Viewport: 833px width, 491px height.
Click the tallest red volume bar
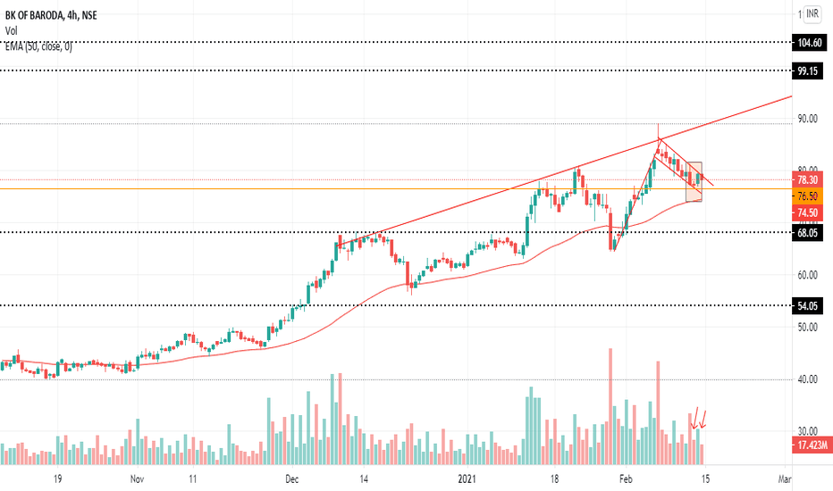610,406
